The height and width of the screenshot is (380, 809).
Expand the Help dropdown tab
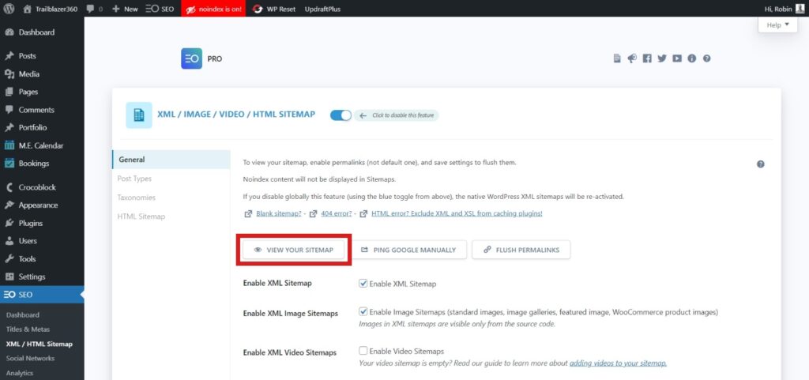coord(778,24)
